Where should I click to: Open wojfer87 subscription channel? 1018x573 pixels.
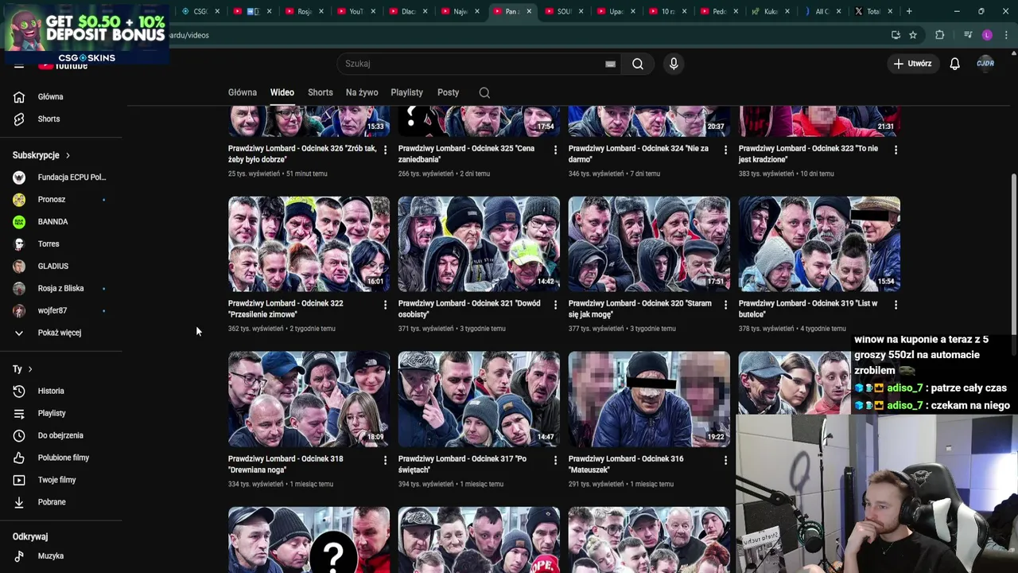(x=52, y=311)
